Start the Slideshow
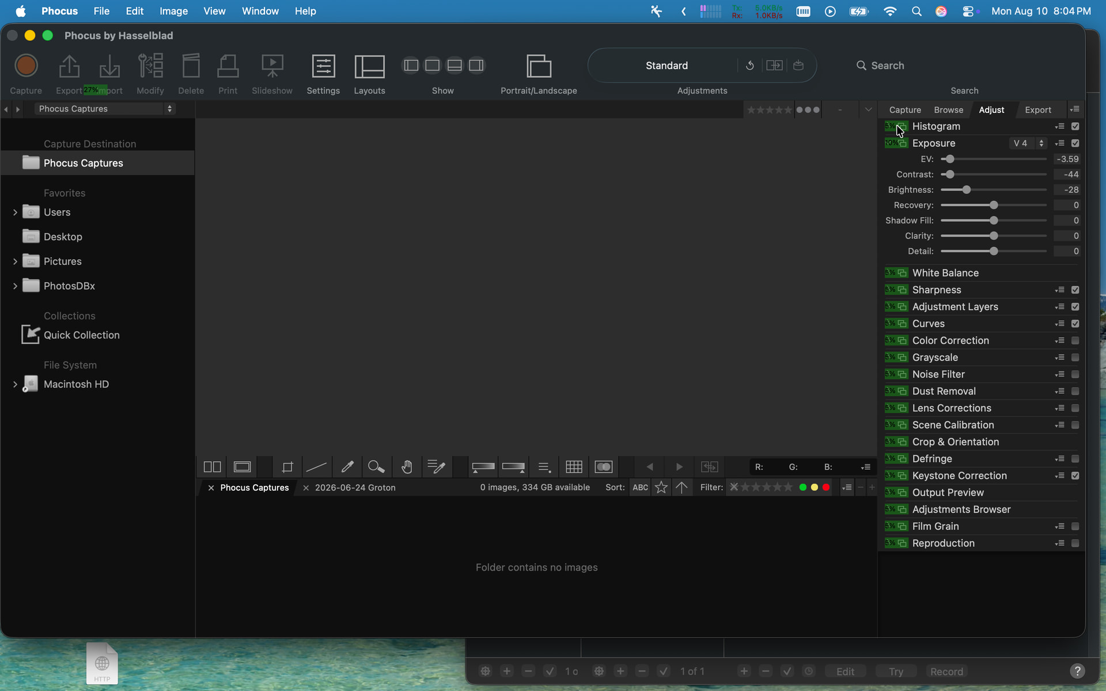Image resolution: width=1106 pixels, height=691 pixels. tap(272, 66)
